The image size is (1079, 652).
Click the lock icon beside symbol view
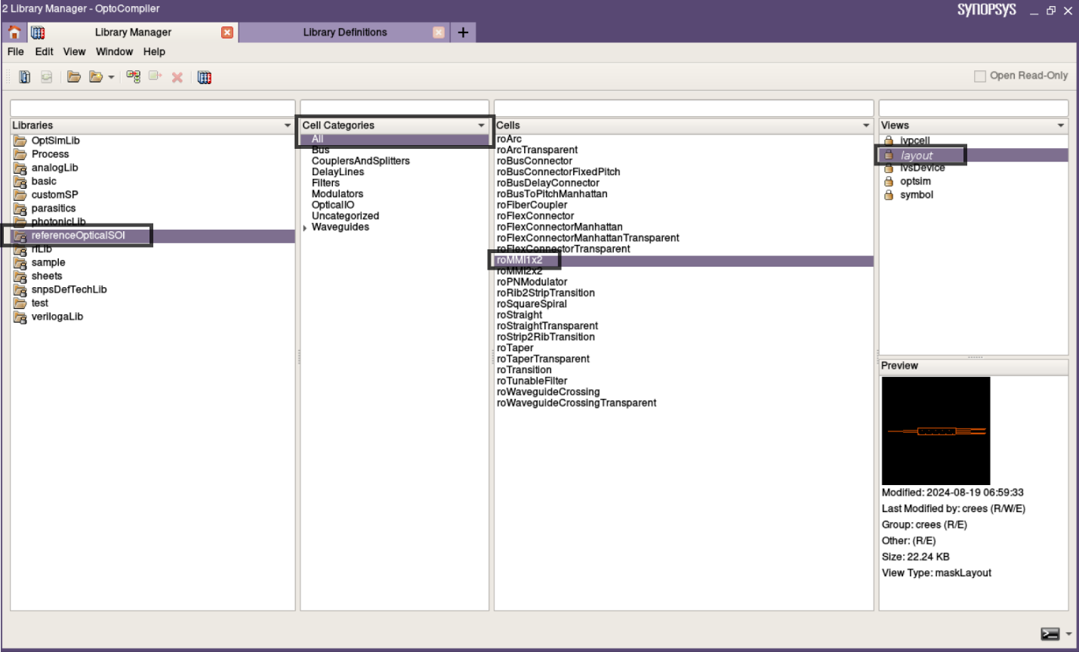[889, 195]
